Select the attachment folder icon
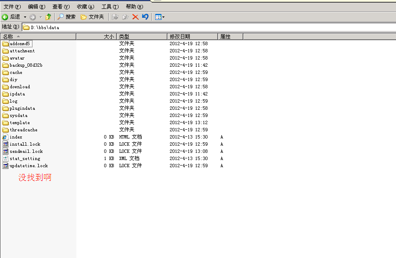Image resolution: width=396 pixels, height=258 pixels. point(5,51)
